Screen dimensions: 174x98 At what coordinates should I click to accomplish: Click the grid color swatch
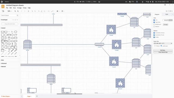click(170, 20)
